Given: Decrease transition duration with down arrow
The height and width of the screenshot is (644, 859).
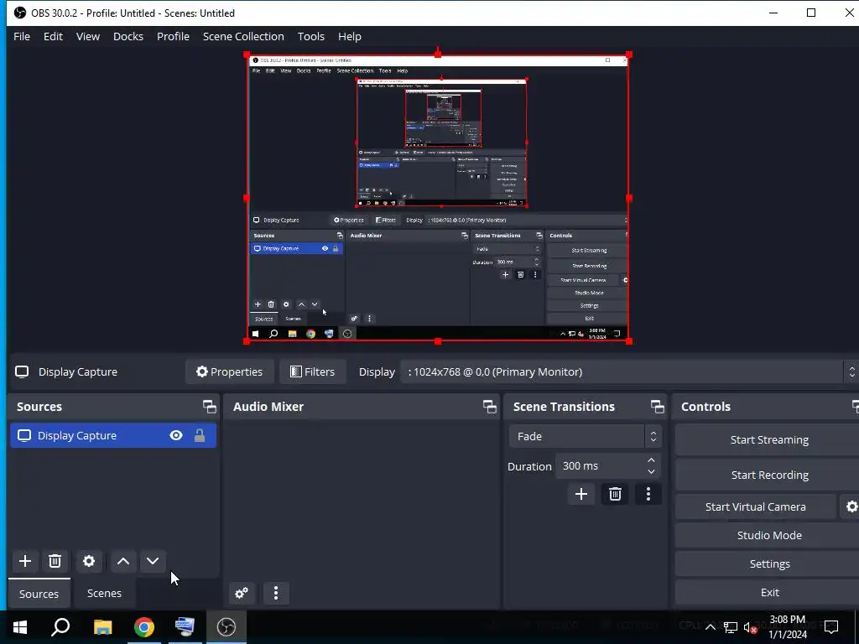Looking at the screenshot, I should (651, 471).
